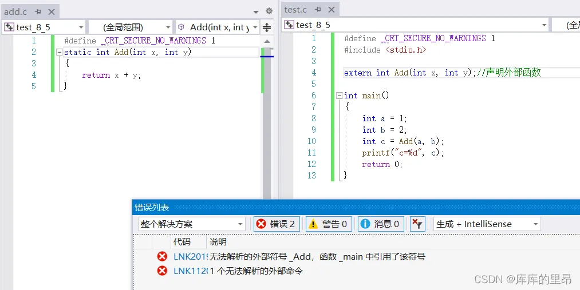Click the clear filters icon in error list
This screenshot has width=580, height=290.
417,224
